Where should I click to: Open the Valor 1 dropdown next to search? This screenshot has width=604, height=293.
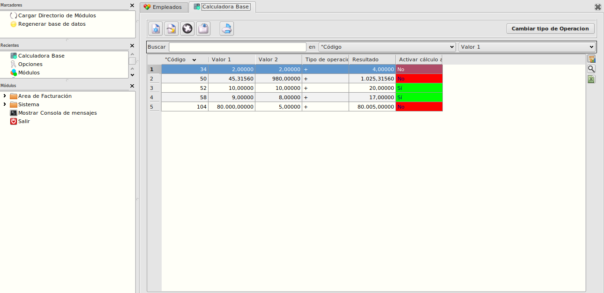527,47
